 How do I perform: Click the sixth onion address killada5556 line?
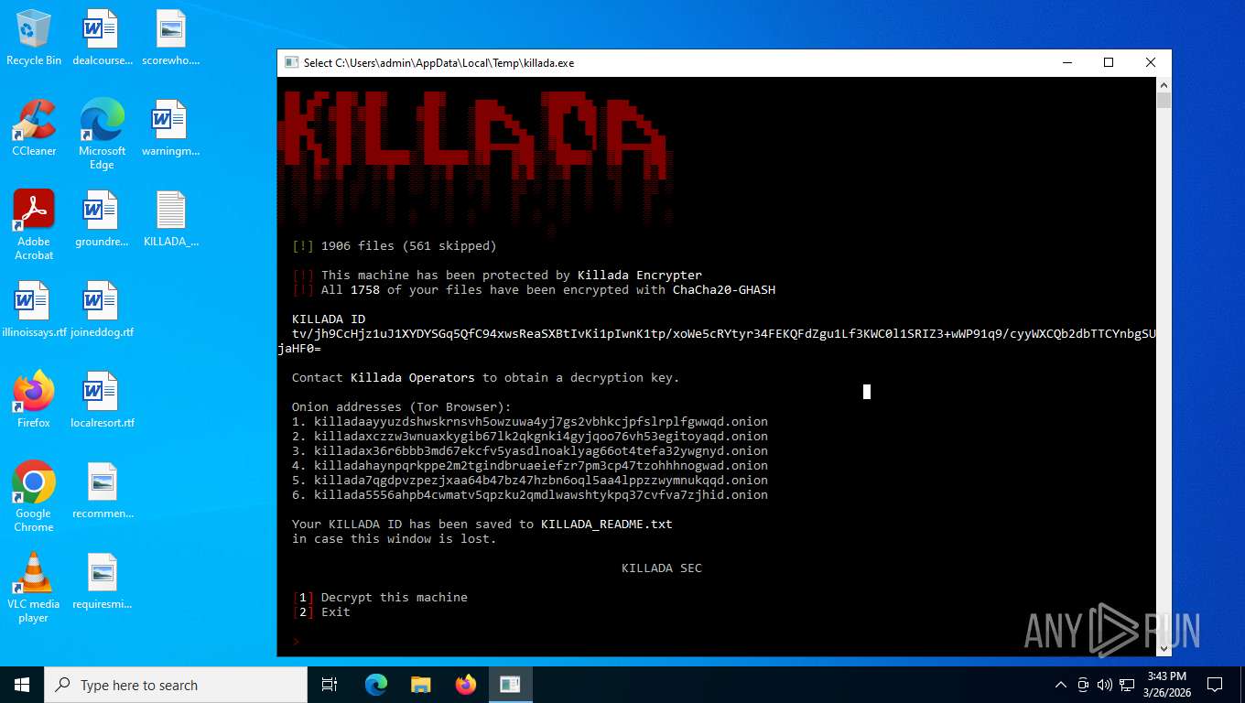point(530,494)
